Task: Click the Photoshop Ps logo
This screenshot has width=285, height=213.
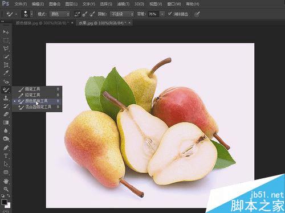Action: click(6, 3)
